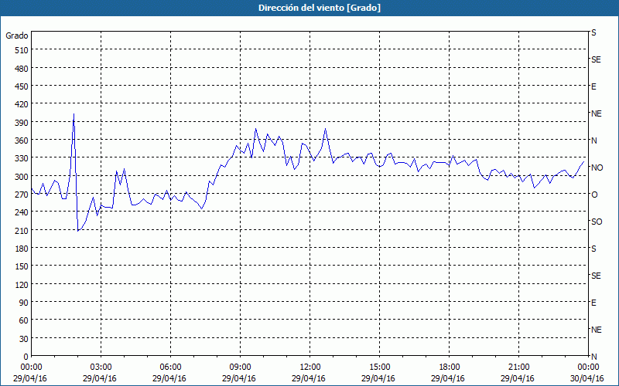Screen dimensions: 619x386
Task: Click the 0 label at the axis origin
Action: click(x=26, y=357)
